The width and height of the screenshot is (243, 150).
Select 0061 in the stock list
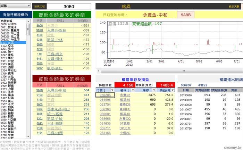(x=9, y=27)
